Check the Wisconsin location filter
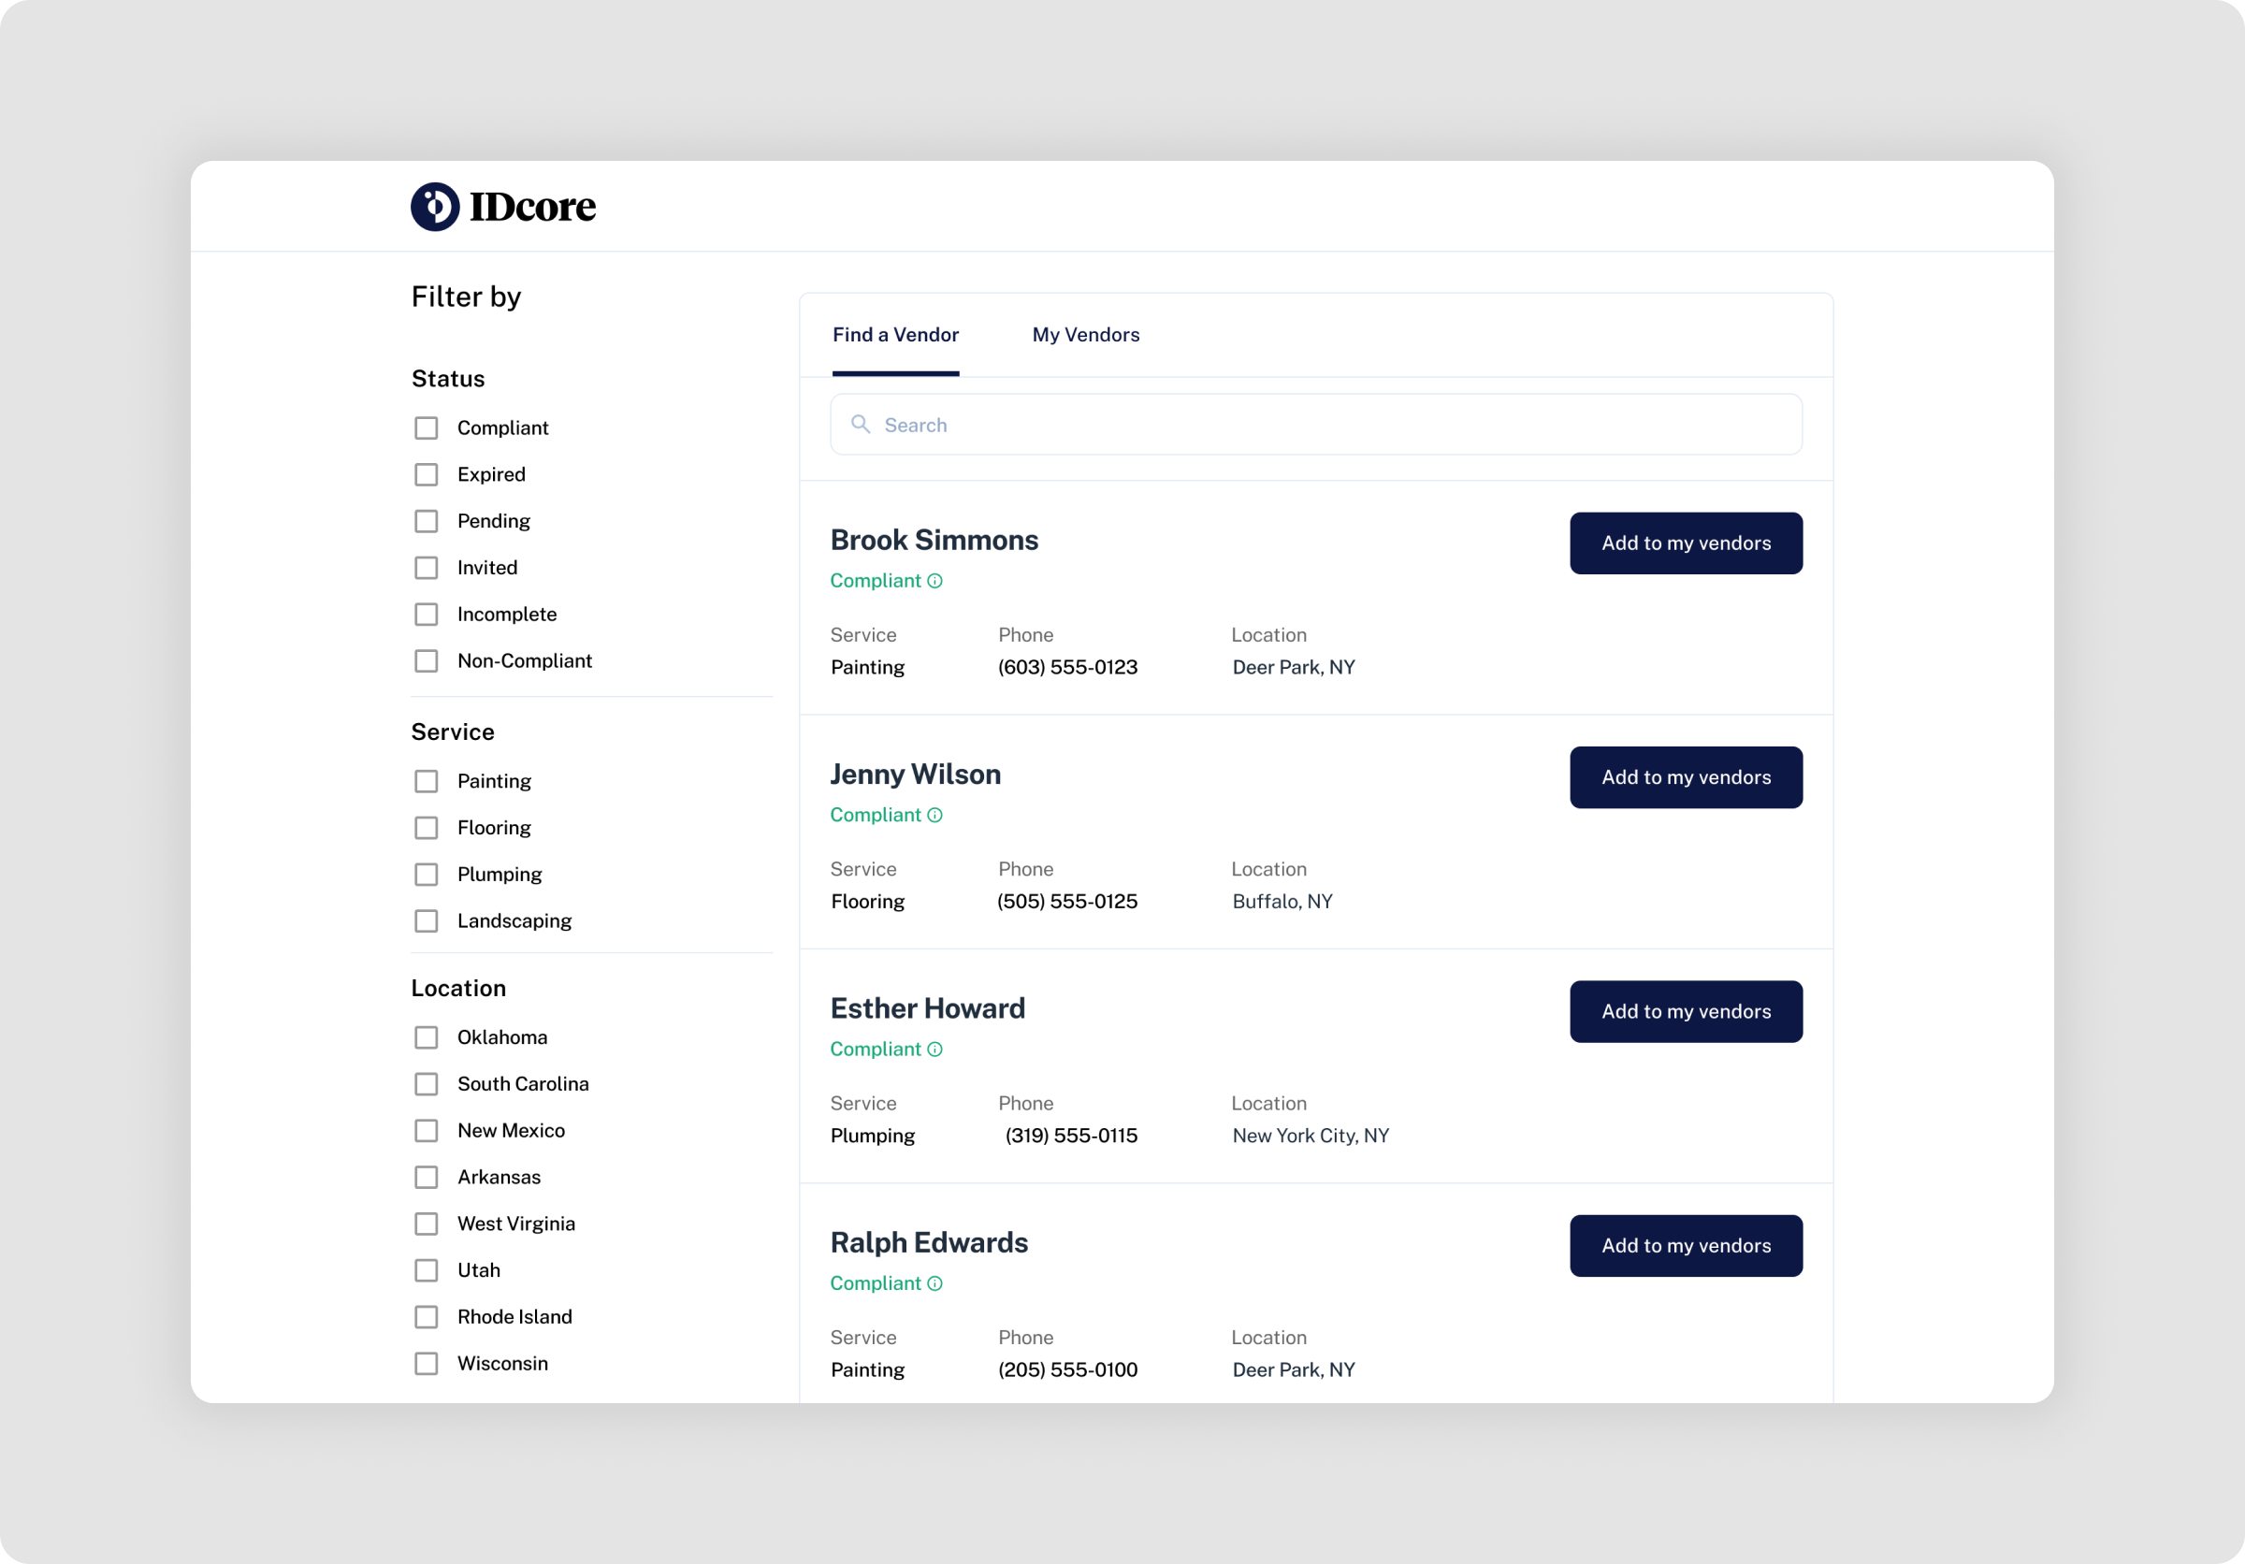Viewport: 2245px width, 1564px height. [x=427, y=1364]
